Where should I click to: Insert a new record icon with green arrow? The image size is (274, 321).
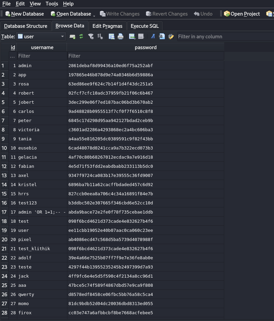coord(132,37)
